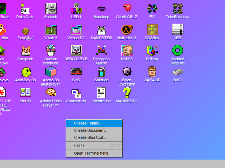This screenshot has width=225, height=168.
Task: Select the DMG Game Boy icon
Action: [178, 72]
